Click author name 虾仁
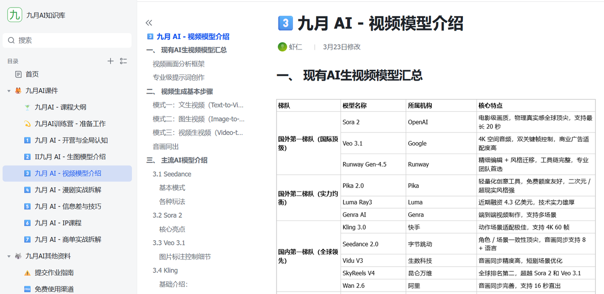604x294 pixels. 295,47
